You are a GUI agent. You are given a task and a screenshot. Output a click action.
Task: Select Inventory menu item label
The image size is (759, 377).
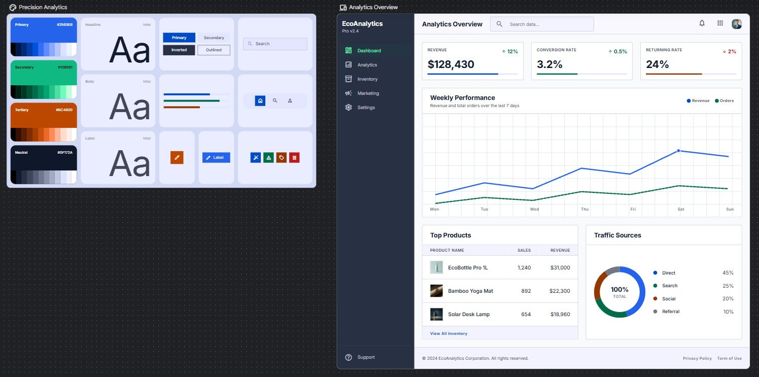click(367, 79)
